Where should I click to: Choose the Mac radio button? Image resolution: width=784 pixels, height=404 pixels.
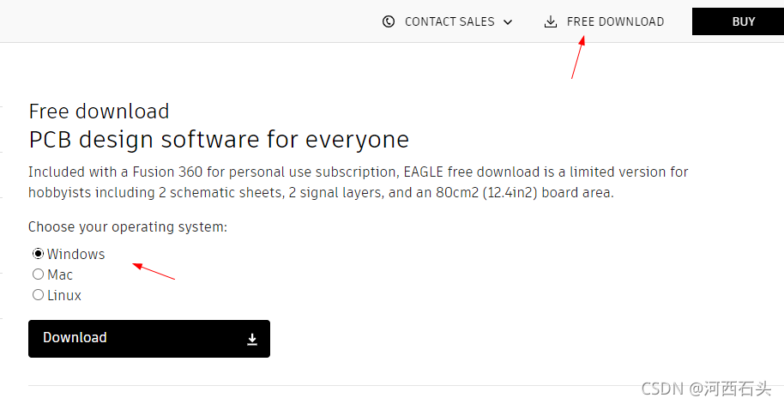tap(38, 274)
